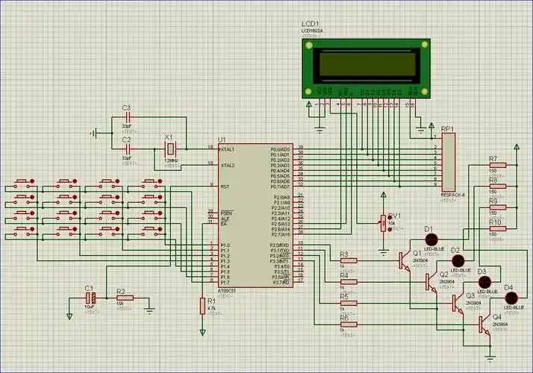533x373 pixels.
Task: Select resistor R1 4.7k
Action: coord(202,306)
